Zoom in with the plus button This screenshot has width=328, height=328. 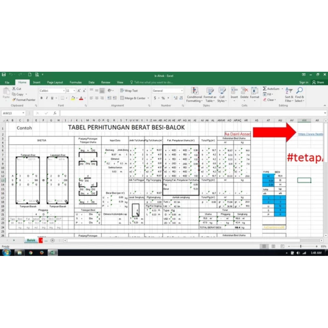pyautogui.click(x=316, y=246)
